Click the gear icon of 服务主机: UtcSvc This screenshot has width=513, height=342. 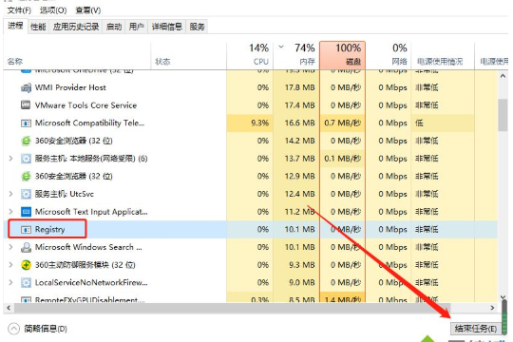point(26,194)
